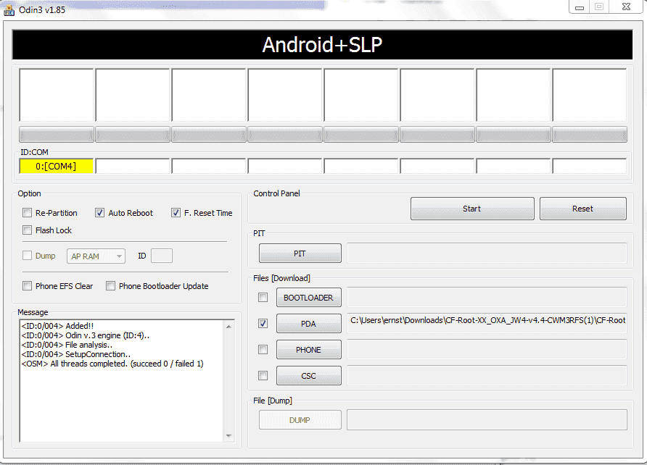Click the 'File analysis..' log line

pyautogui.click(x=67, y=345)
